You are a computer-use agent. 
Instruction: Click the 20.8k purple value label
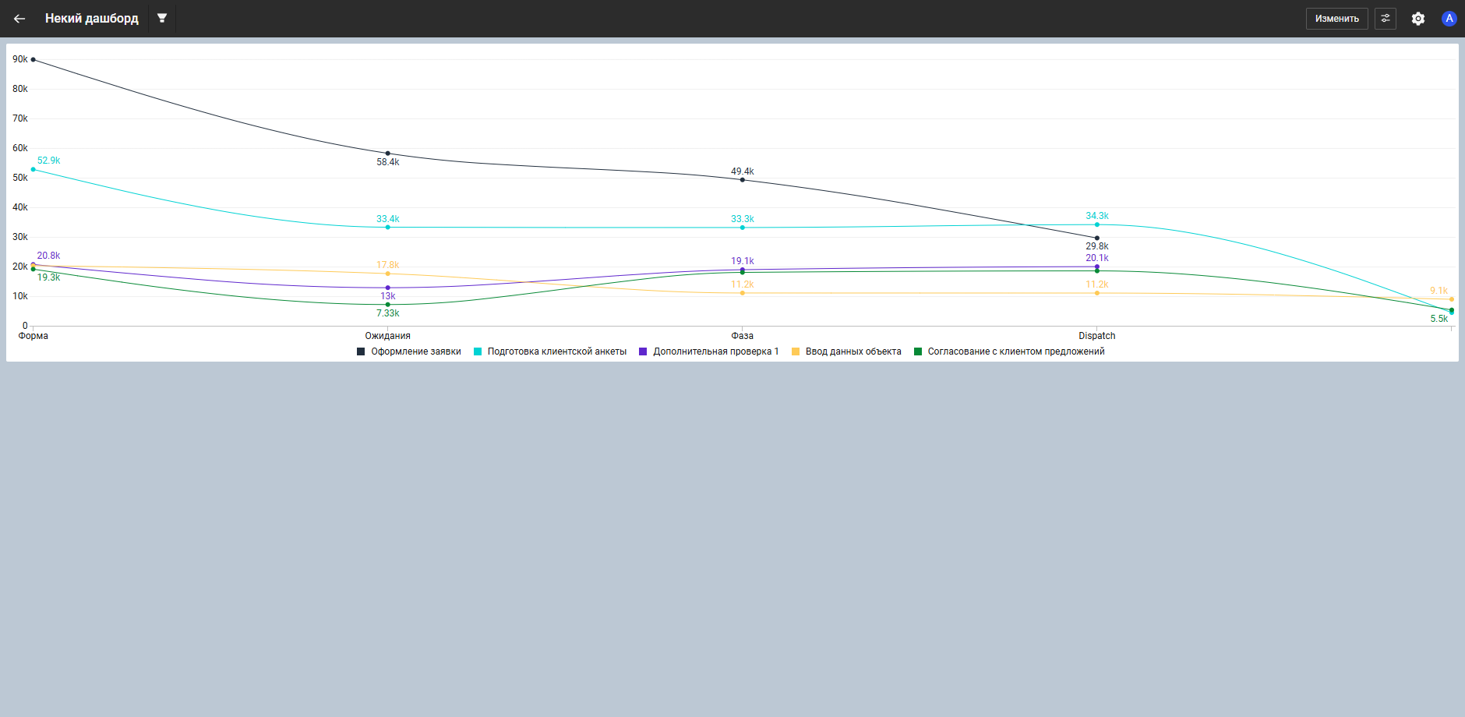pyautogui.click(x=49, y=256)
